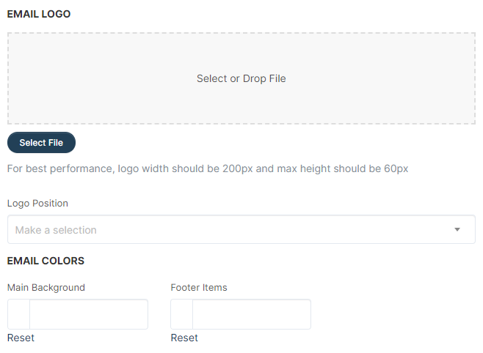Open the Logo Position select field
483x353 pixels.
point(241,229)
